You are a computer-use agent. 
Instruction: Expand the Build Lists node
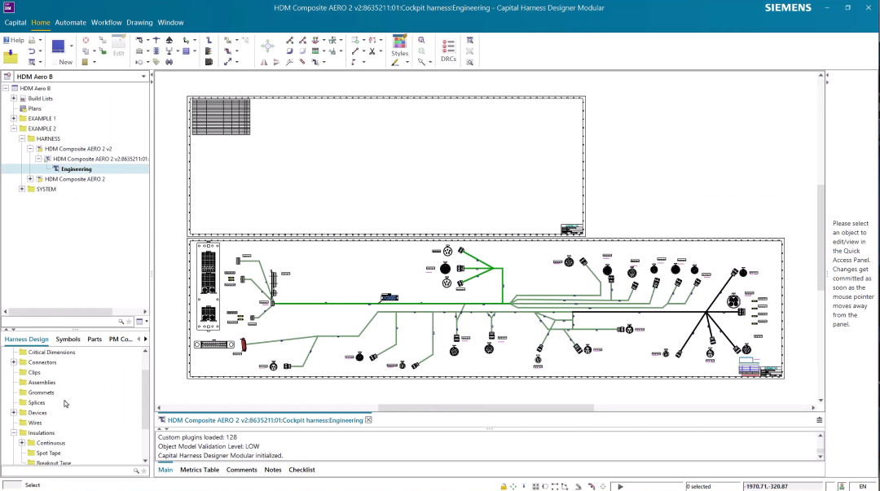(x=14, y=99)
